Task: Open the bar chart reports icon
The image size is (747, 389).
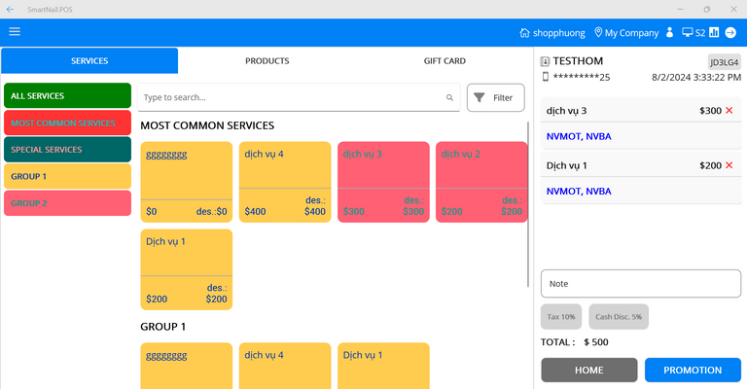Action: 714,33
